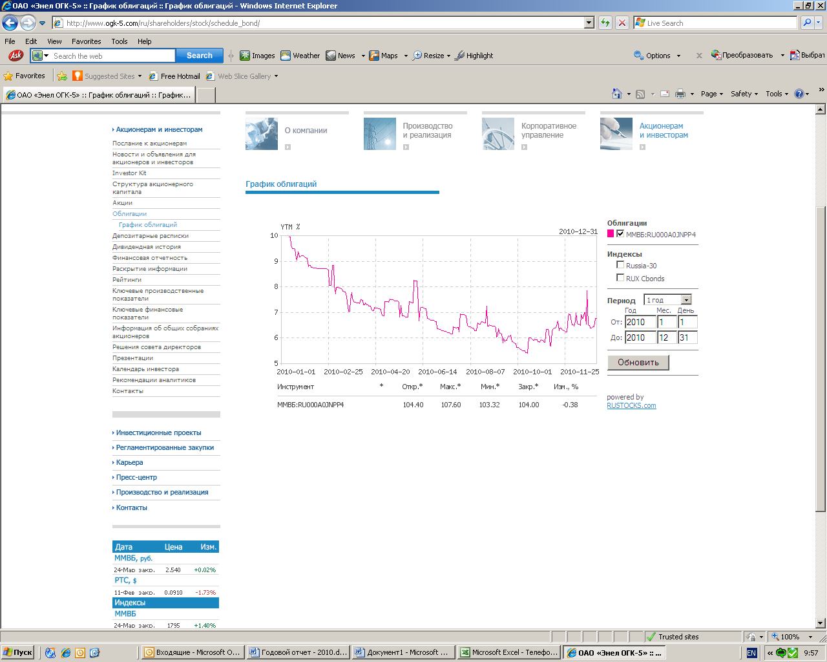This screenshot has width=827, height=662.
Task: Open Images on the Ask toolbar
Action: pos(257,56)
